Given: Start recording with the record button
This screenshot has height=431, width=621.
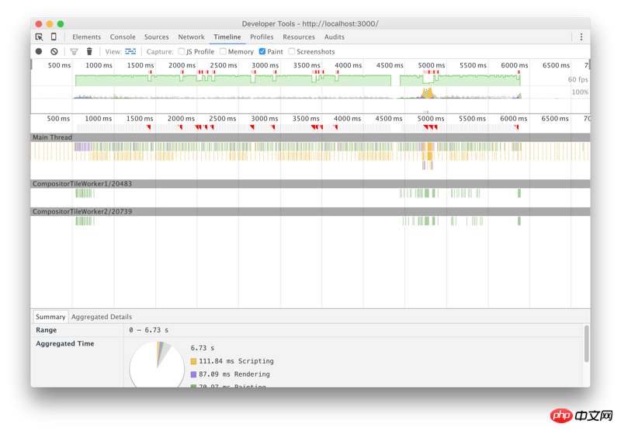Looking at the screenshot, I should point(39,51).
